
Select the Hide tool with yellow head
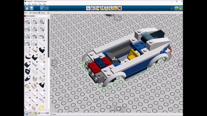tap(115, 8)
